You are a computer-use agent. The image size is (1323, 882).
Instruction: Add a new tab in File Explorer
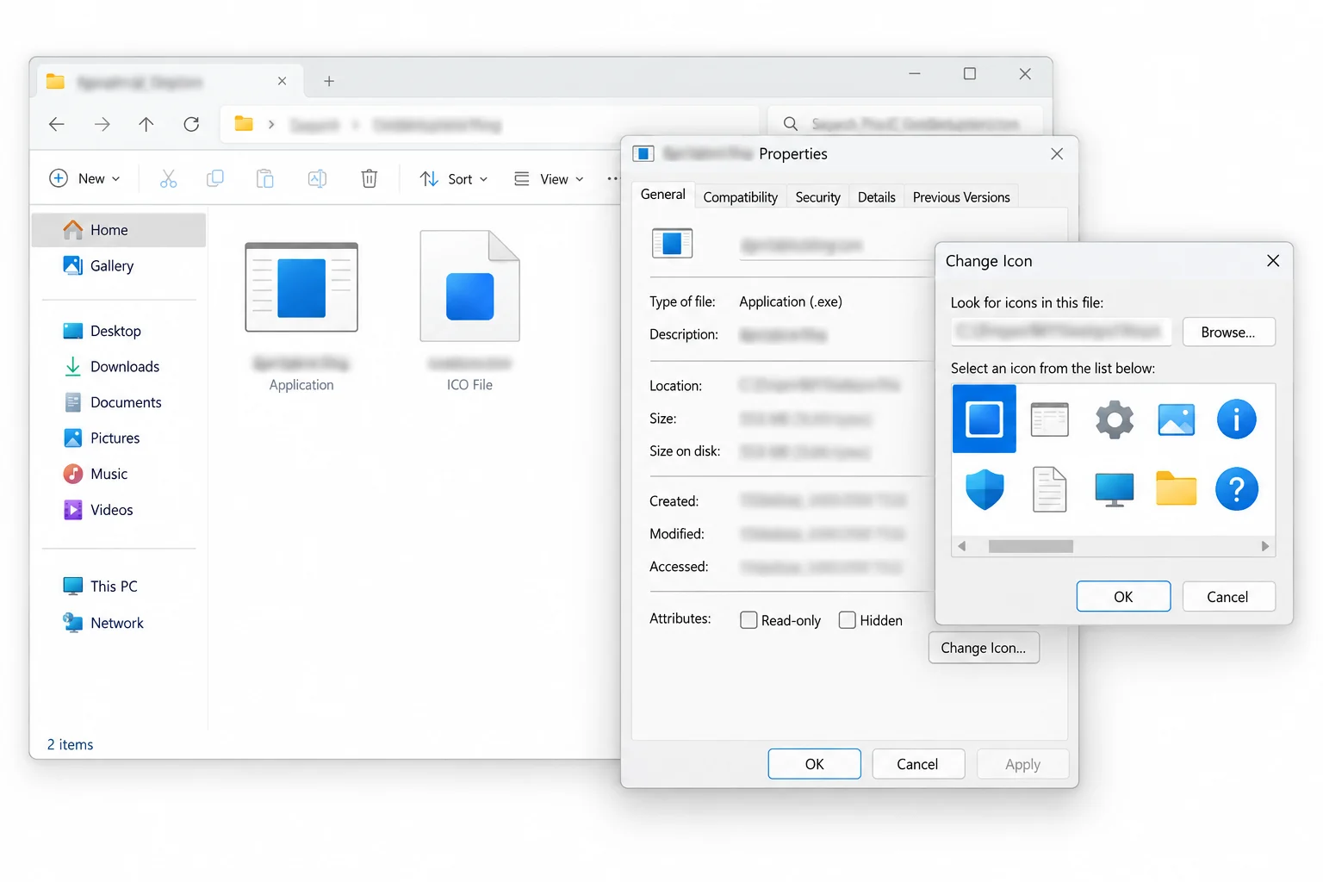tap(329, 81)
